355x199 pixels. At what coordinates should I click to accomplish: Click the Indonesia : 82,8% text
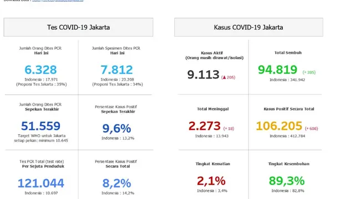tap(288, 191)
